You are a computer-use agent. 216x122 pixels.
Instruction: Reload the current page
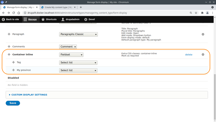(x=13, y=13)
